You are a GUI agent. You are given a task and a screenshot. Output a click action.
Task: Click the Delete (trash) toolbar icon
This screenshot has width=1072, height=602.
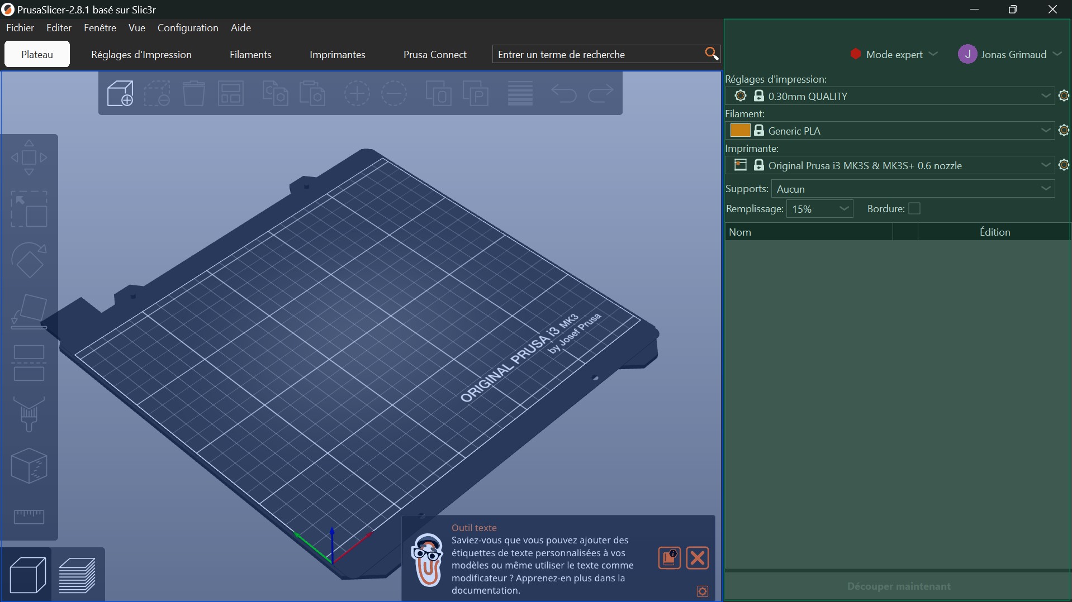pyautogui.click(x=194, y=93)
